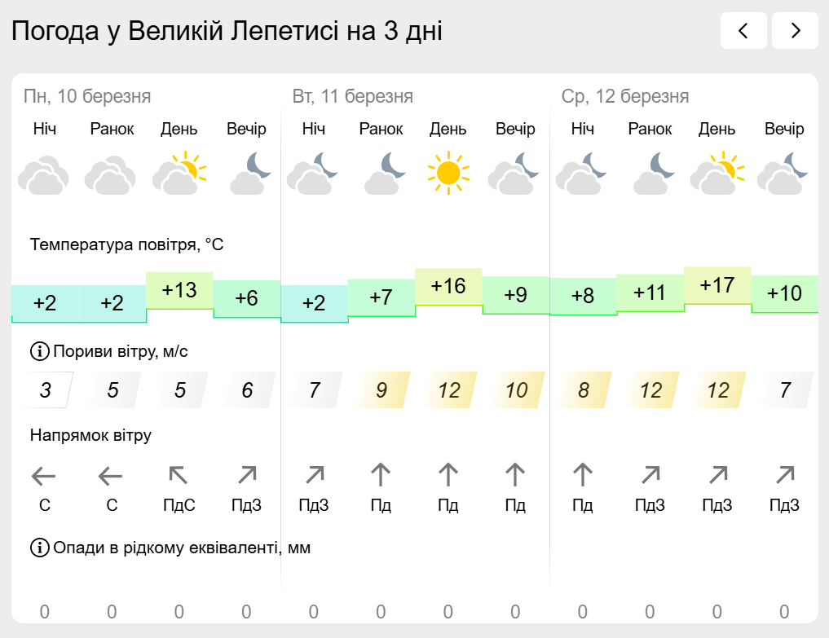Select the ПдС wind direction arrow for Monday

(x=179, y=475)
